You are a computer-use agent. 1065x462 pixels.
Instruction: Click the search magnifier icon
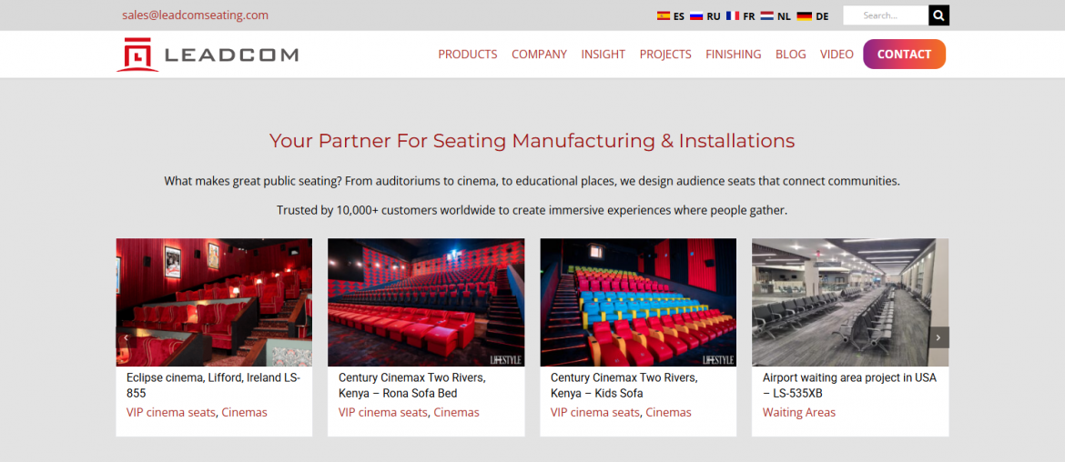(938, 15)
